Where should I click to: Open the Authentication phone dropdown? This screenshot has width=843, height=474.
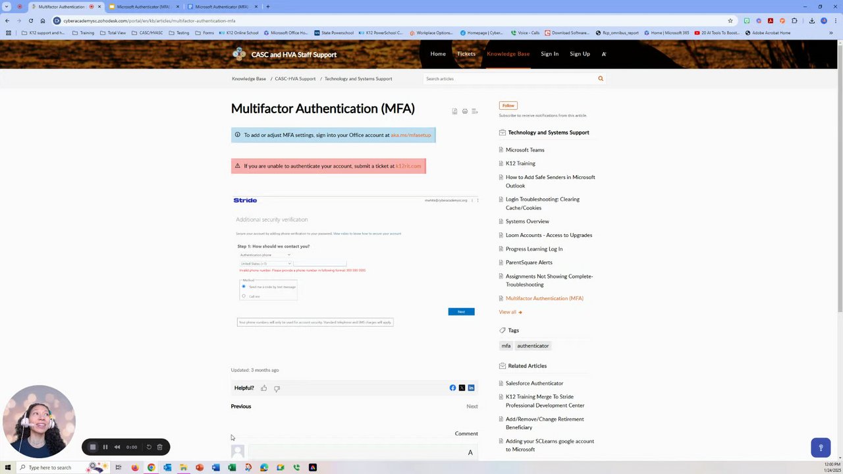pos(265,255)
